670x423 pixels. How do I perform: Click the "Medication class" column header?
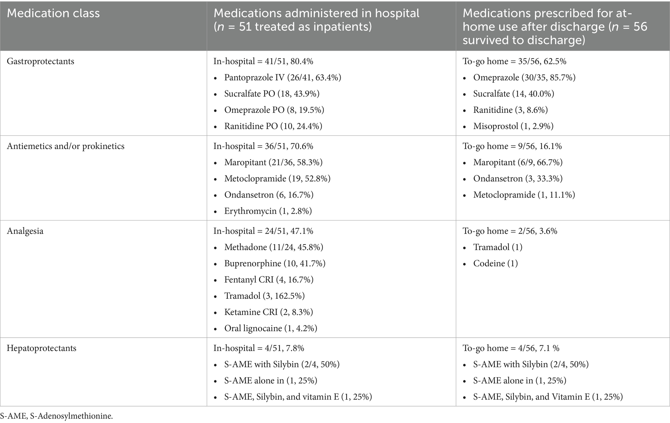pos(53,14)
